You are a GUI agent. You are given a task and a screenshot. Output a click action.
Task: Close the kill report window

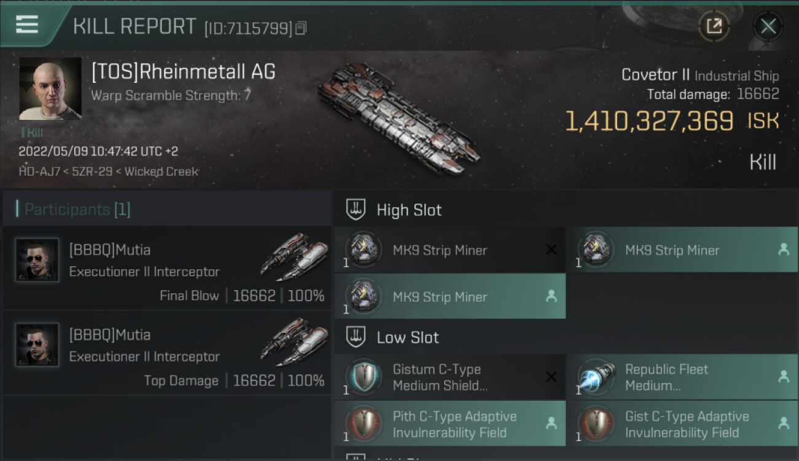(x=768, y=26)
